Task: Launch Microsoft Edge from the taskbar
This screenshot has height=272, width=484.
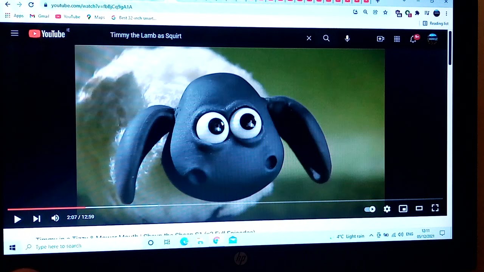Action: tap(184, 242)
